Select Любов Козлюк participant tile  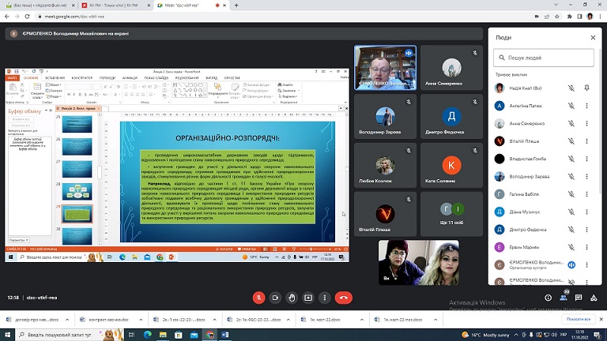(385, 165)
